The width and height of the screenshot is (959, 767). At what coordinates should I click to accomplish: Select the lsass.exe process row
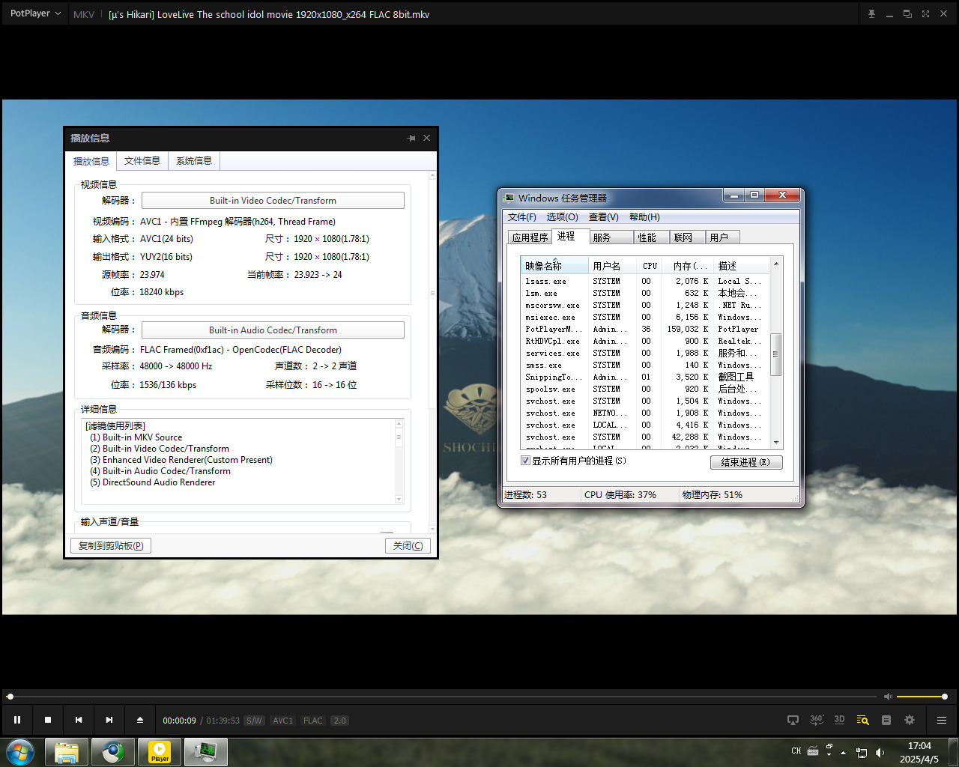[644, 281]
